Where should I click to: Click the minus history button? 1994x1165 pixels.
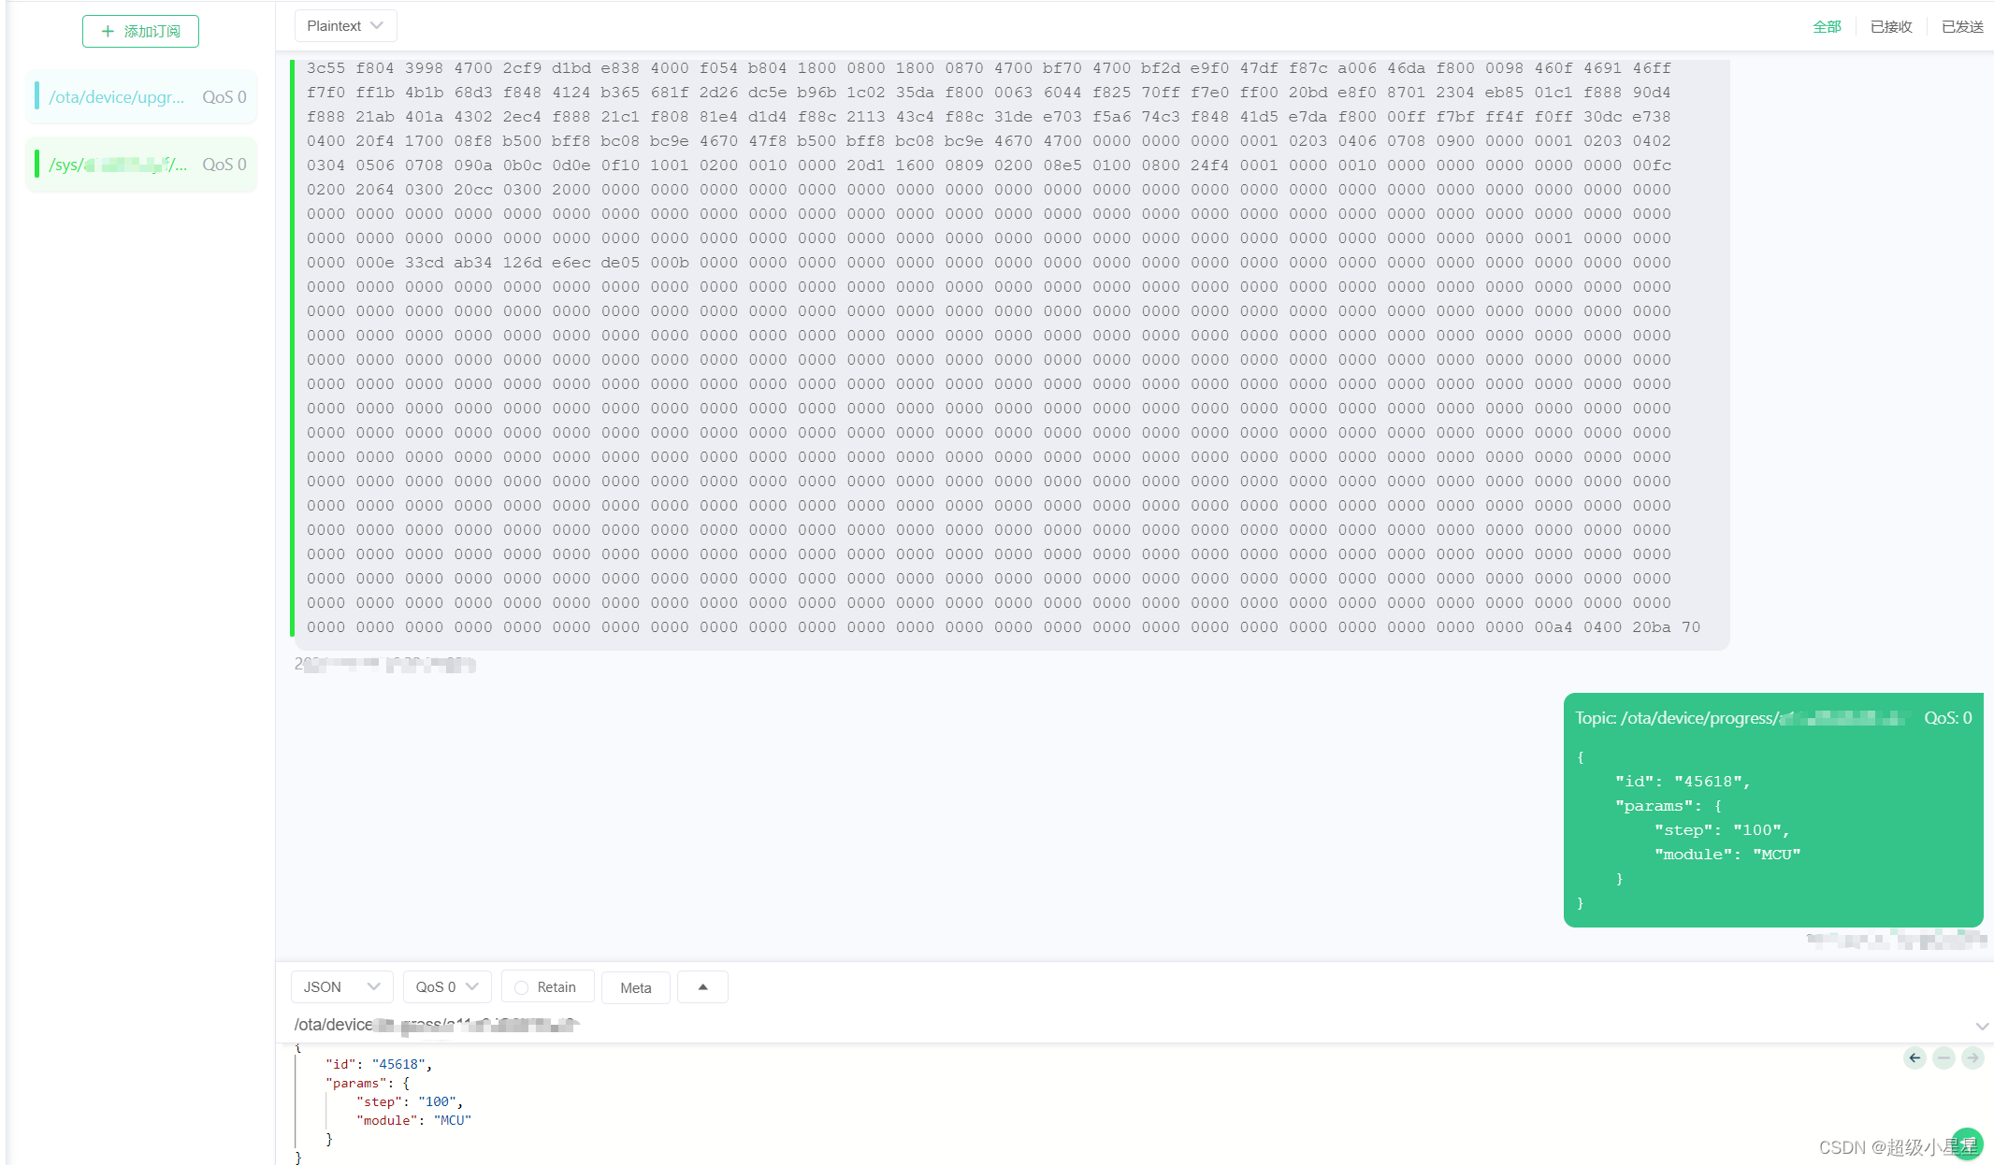(x=1943, y=1057)
